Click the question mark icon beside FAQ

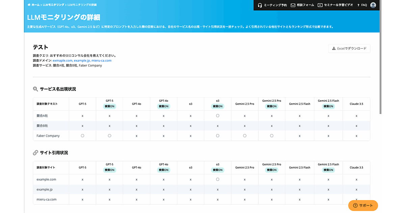pos(358,5)
